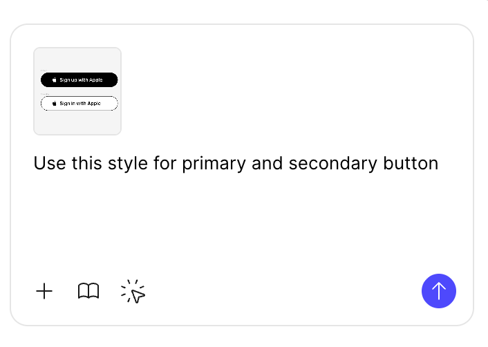Activate the cursor select-element icon
The height and width of the screenshot is (347, 488).
[133, 292]
